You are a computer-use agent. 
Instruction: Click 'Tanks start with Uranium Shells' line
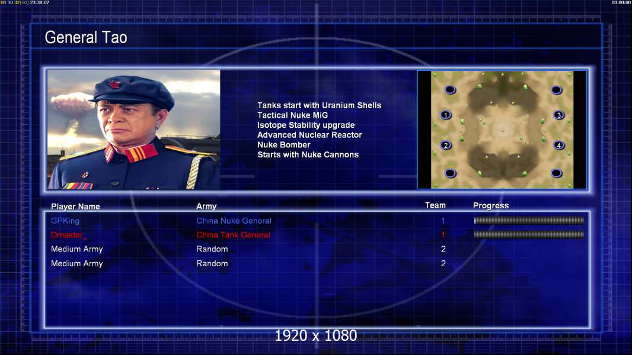[x=319, y=105]
